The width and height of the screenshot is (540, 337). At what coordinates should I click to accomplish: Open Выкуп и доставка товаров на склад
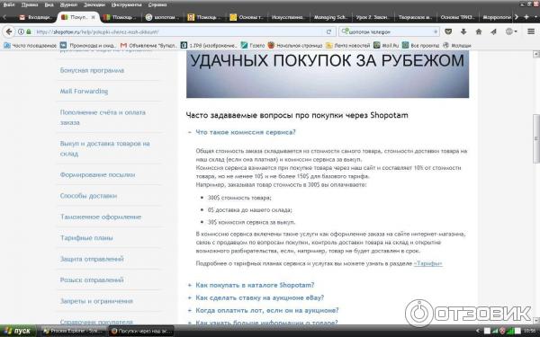point(104,148)
